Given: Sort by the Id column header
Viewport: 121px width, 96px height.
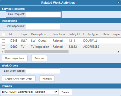Looking at the screenshot, I should point(10,34).
